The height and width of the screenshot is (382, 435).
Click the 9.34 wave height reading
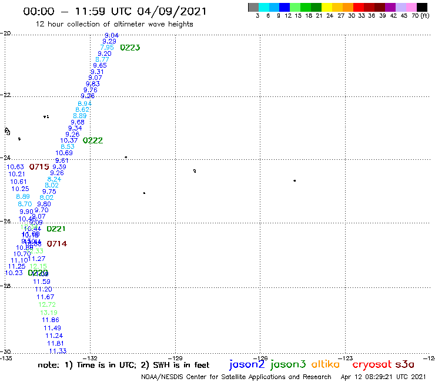tap(75, 128)
